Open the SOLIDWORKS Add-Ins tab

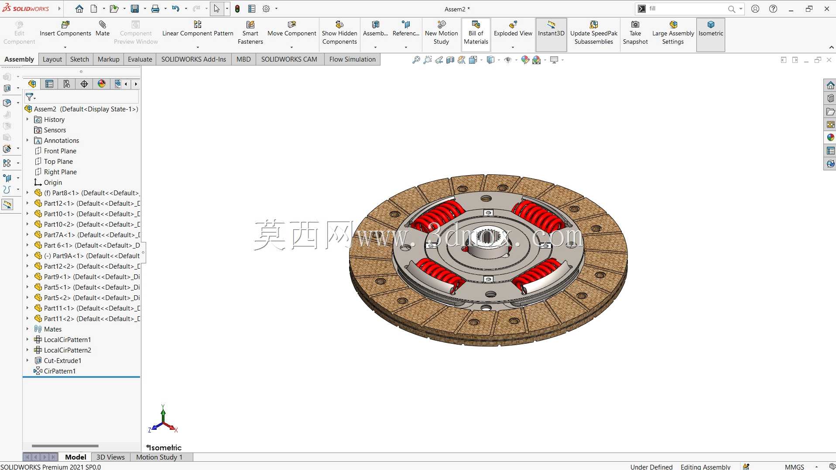pyautogui.click(x=194, y=59)
